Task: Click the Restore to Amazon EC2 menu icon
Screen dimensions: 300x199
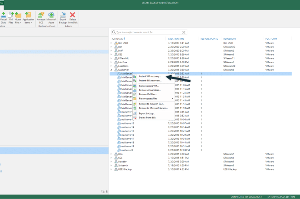Action: [135, 104]
